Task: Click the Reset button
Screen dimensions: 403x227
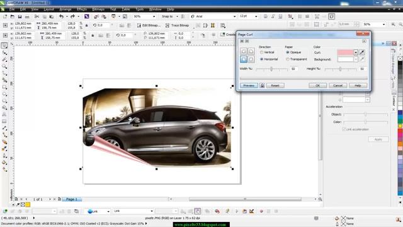Action: (x=275, y=86)
